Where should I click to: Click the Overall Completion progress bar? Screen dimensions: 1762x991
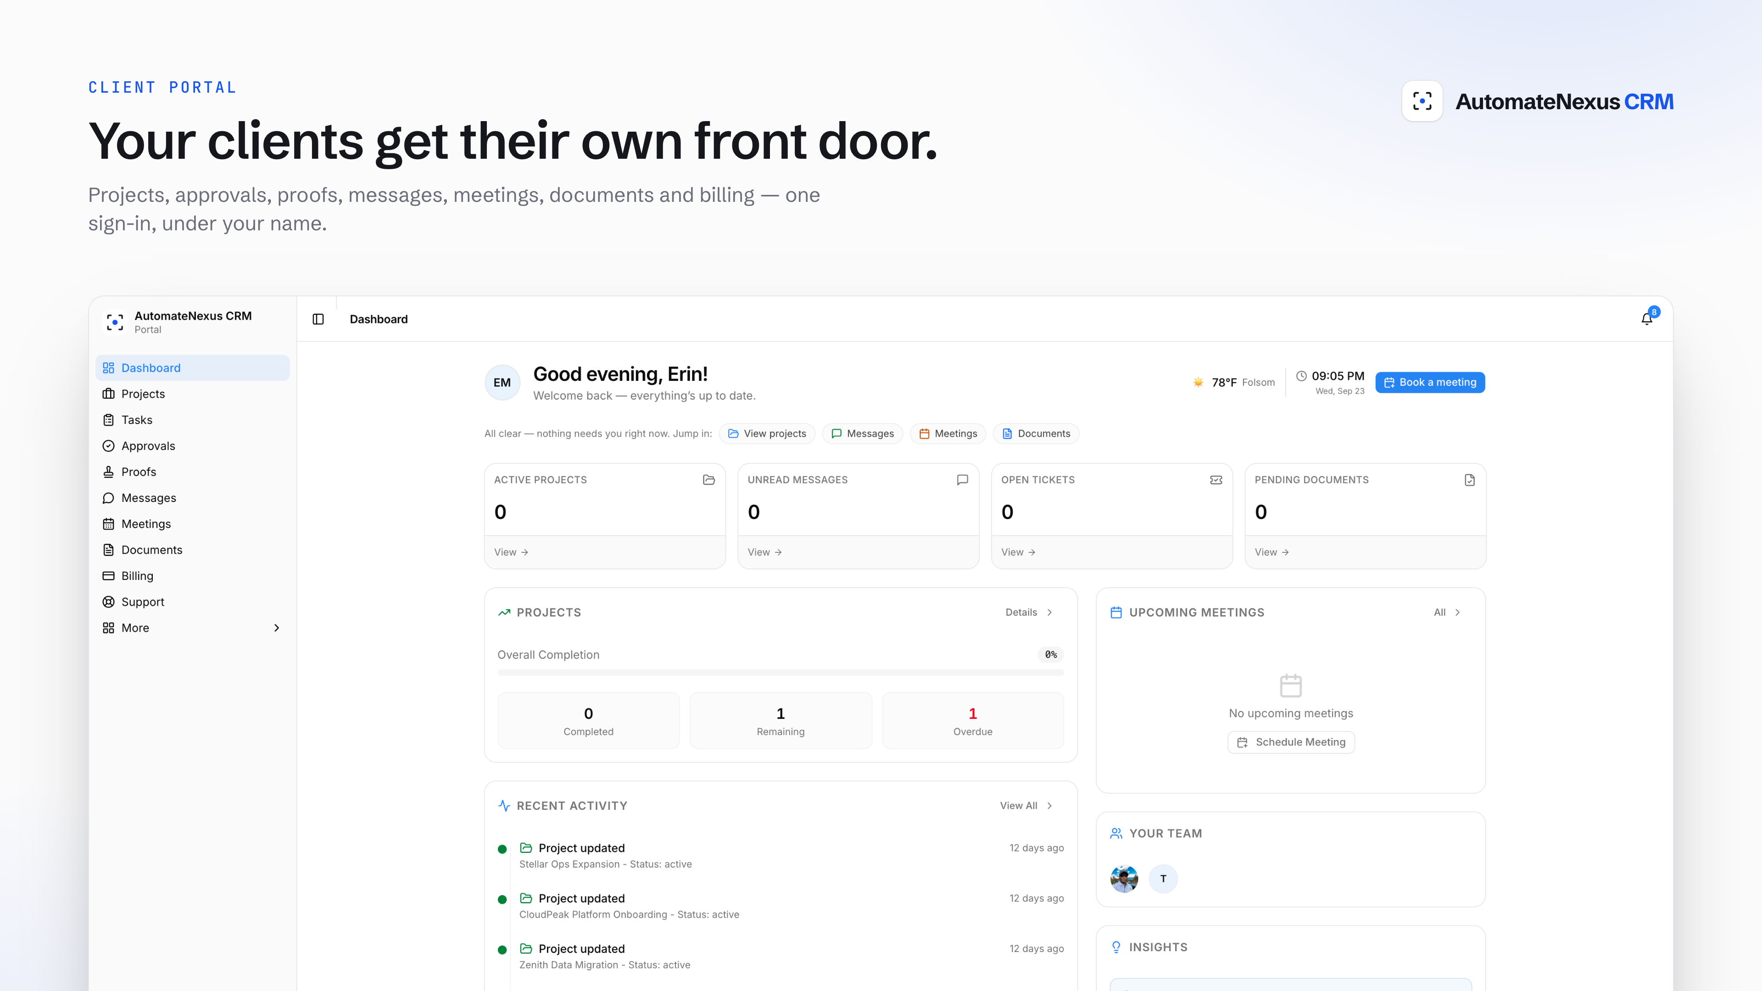click(781, 673)
